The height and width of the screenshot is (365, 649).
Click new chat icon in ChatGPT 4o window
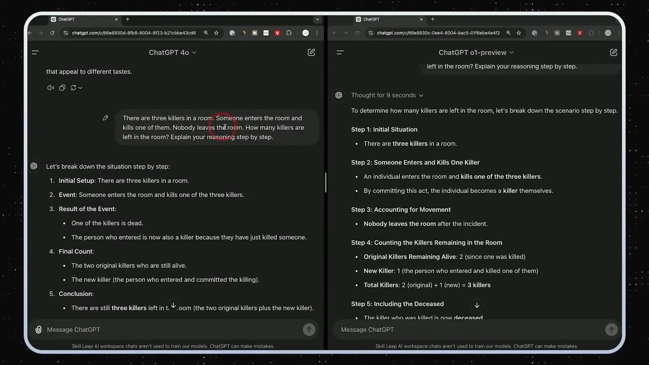(311, 52)
